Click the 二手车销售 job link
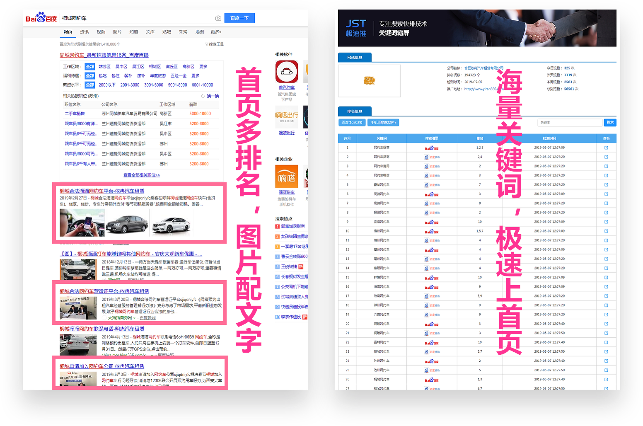This screenshot has height=426, width=643. 75,114
